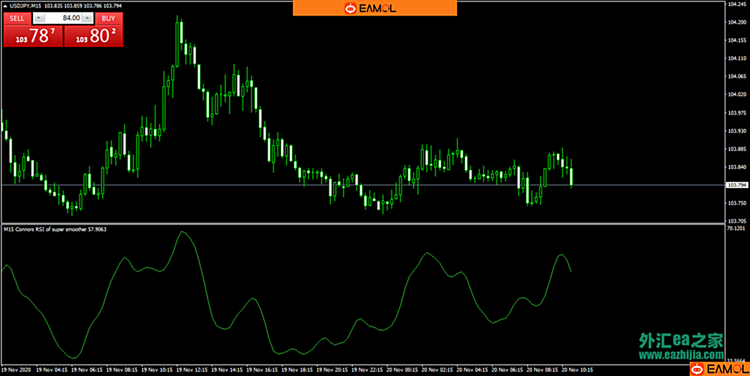Click the 104.245 price scale label
Image resolution: width=750 pixels, height=376 pixels.
click(736, 4)
